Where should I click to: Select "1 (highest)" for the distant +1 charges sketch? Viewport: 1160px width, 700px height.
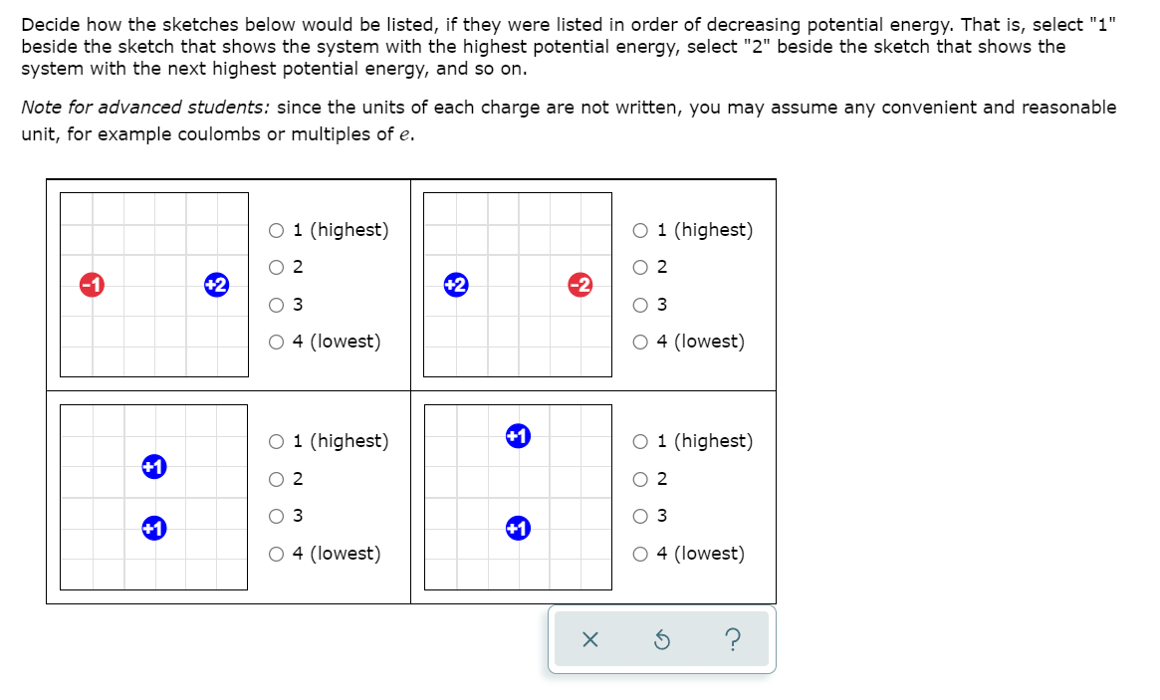coord(638,441)
